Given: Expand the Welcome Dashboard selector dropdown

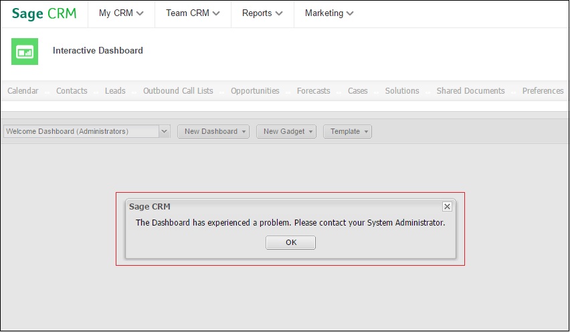Looking at the screenshot, I should coord(165,131).
